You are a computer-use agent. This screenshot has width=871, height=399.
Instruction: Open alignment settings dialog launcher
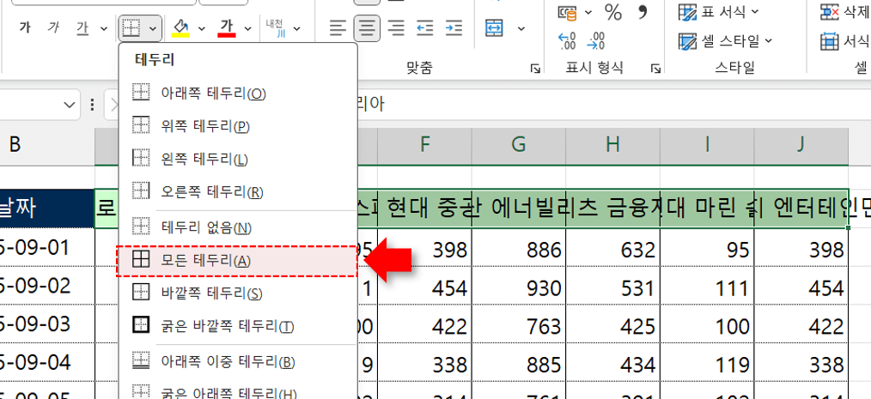tap(535, 69)
